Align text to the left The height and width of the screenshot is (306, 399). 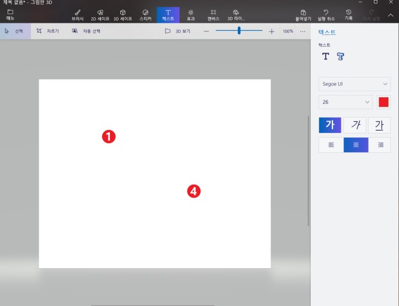click(x=331, y=145)
